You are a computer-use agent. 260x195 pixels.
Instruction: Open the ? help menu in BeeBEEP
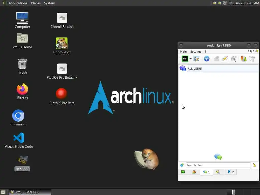206,52
